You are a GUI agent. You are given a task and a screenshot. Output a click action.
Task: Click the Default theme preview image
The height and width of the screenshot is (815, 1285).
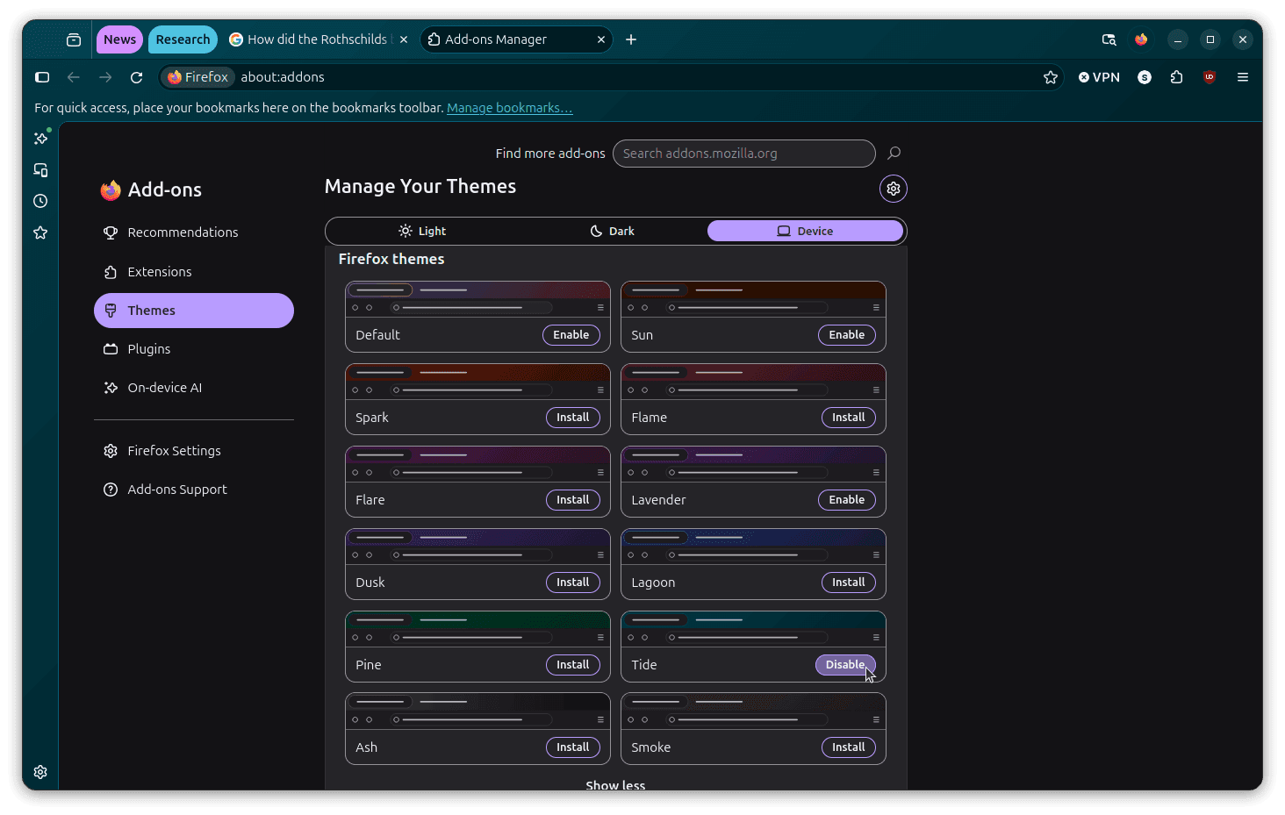pyautogui.click(x=477, y=299)
